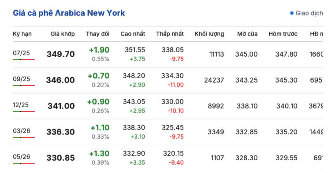Click the Thay đổi column header
The height and width of the screenshot is (173, 335).
point(98,34)
